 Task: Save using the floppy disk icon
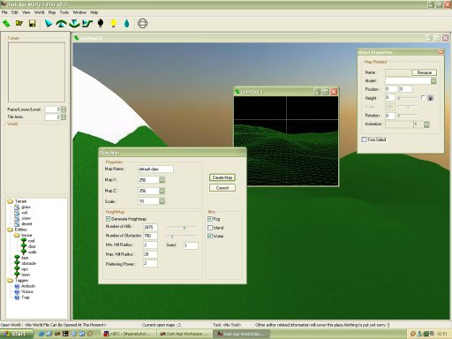tap(32, 23)
